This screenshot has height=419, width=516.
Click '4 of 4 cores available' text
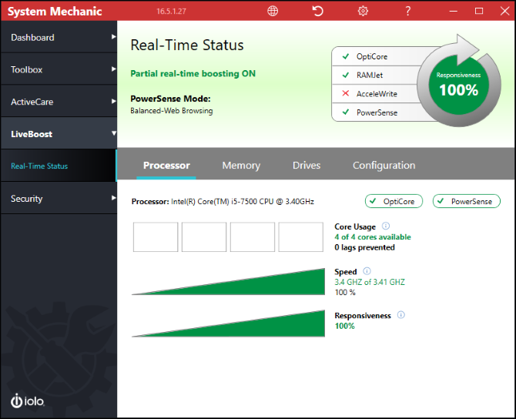point(373,237)
